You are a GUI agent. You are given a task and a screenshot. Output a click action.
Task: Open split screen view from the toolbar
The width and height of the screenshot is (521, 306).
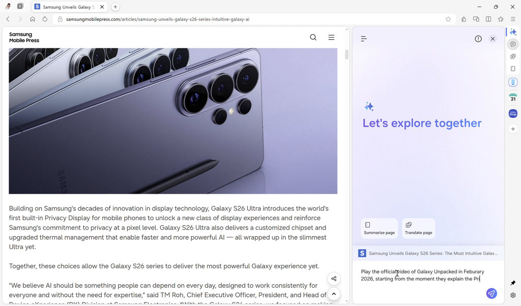click(x=488, y=19)
